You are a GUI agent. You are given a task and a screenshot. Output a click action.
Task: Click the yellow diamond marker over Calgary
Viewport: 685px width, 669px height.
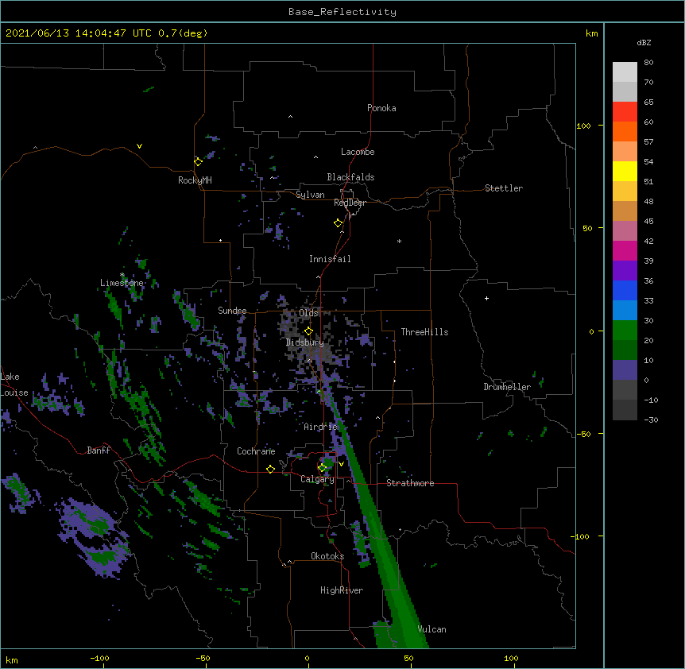322,468
